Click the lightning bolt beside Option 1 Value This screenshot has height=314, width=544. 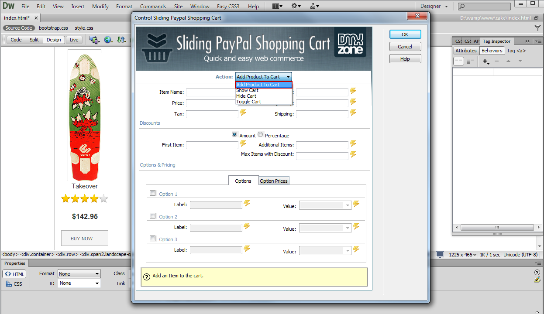click(356, 204)
